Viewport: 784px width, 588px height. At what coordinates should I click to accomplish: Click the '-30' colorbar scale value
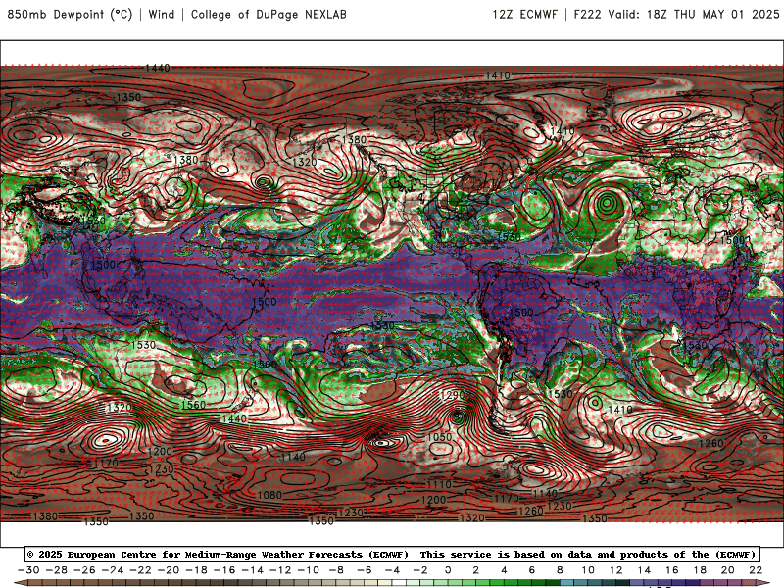coord(28,570)
